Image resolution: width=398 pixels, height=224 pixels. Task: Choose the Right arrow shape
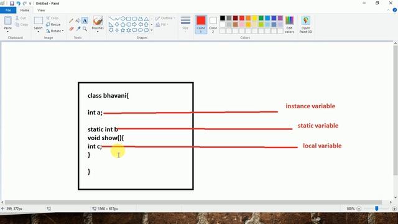(134, 25)
